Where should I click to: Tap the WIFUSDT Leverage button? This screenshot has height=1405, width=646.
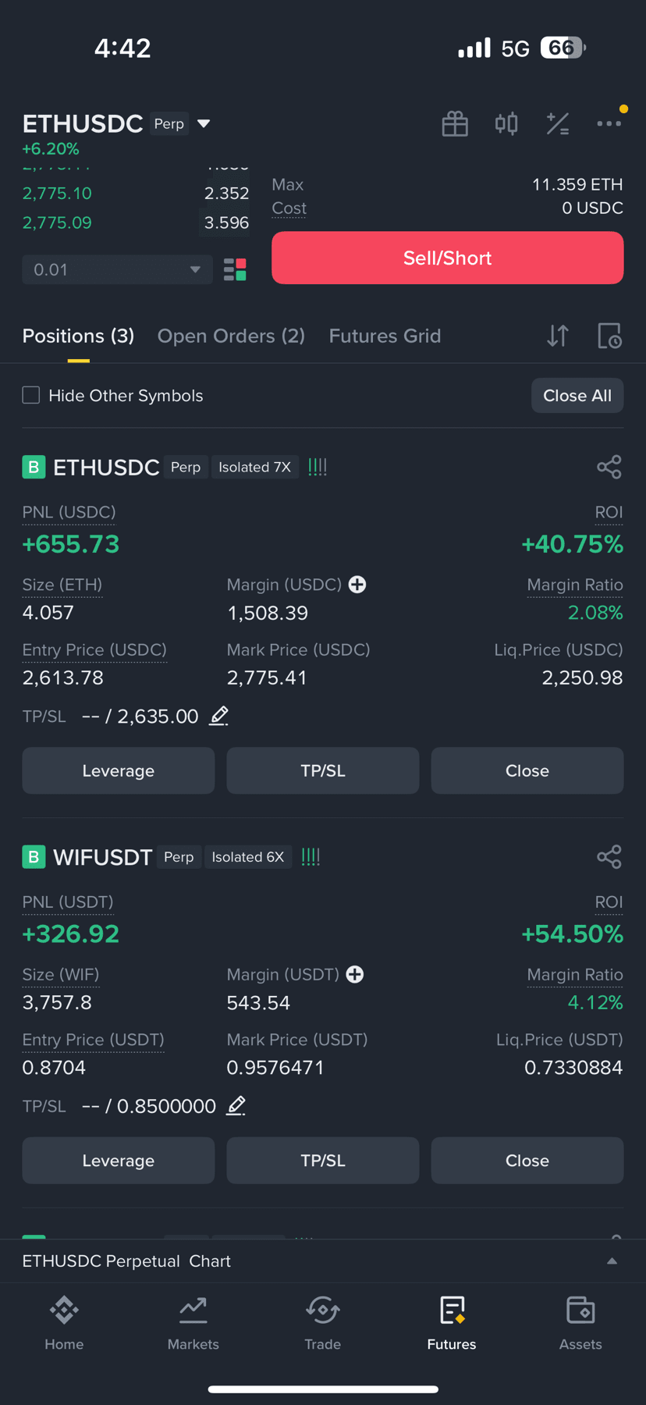(119, 1161)
